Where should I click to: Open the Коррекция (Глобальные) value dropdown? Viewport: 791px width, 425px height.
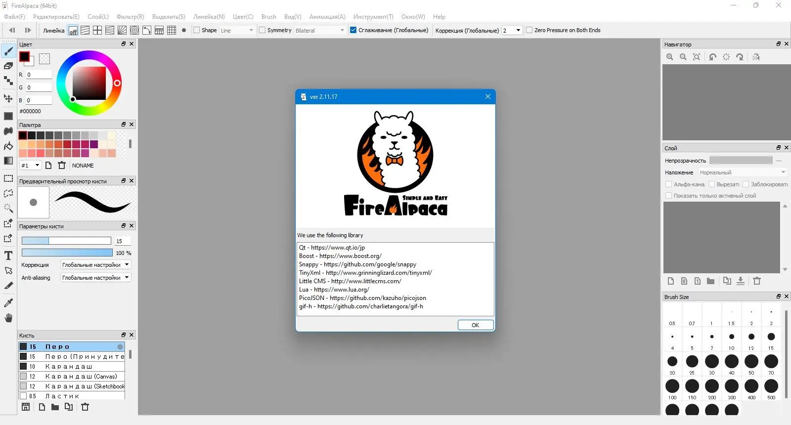click(x=512, y=30)
